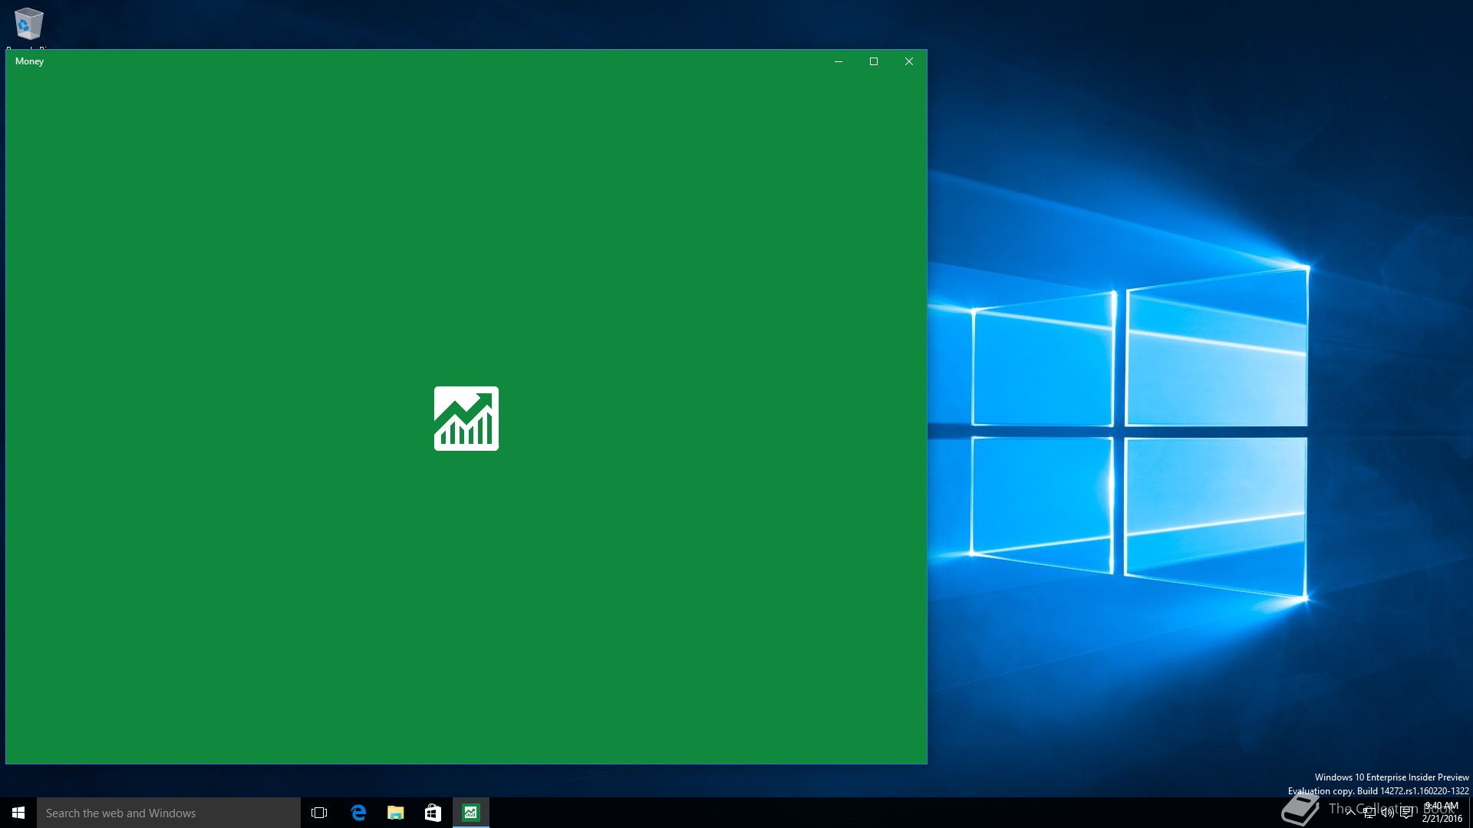The width and height of the screenshot is (1473, 828).
Task: Expand the hidden tray icons chevron
Action: (1350, 813)
